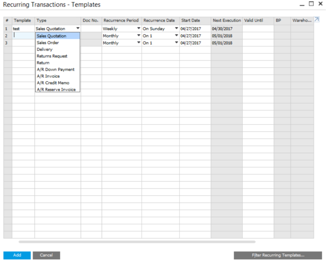Open Filter Recurring Templates dialog

point(278,255)
